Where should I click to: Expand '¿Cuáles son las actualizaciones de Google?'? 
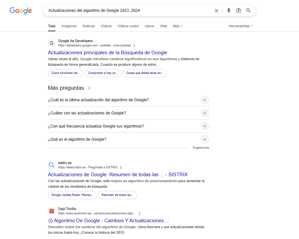coord(129,113)
